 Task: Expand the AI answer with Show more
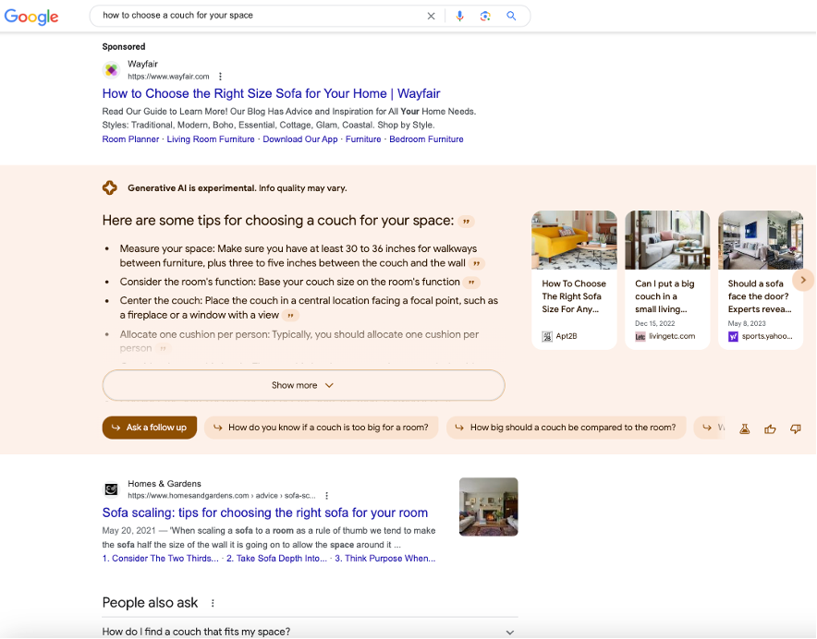303,385
